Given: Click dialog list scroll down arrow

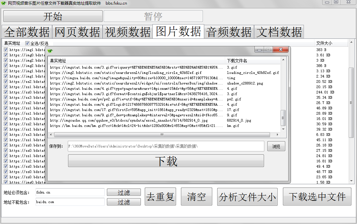Looking at the screenshot, I should 283,129.
